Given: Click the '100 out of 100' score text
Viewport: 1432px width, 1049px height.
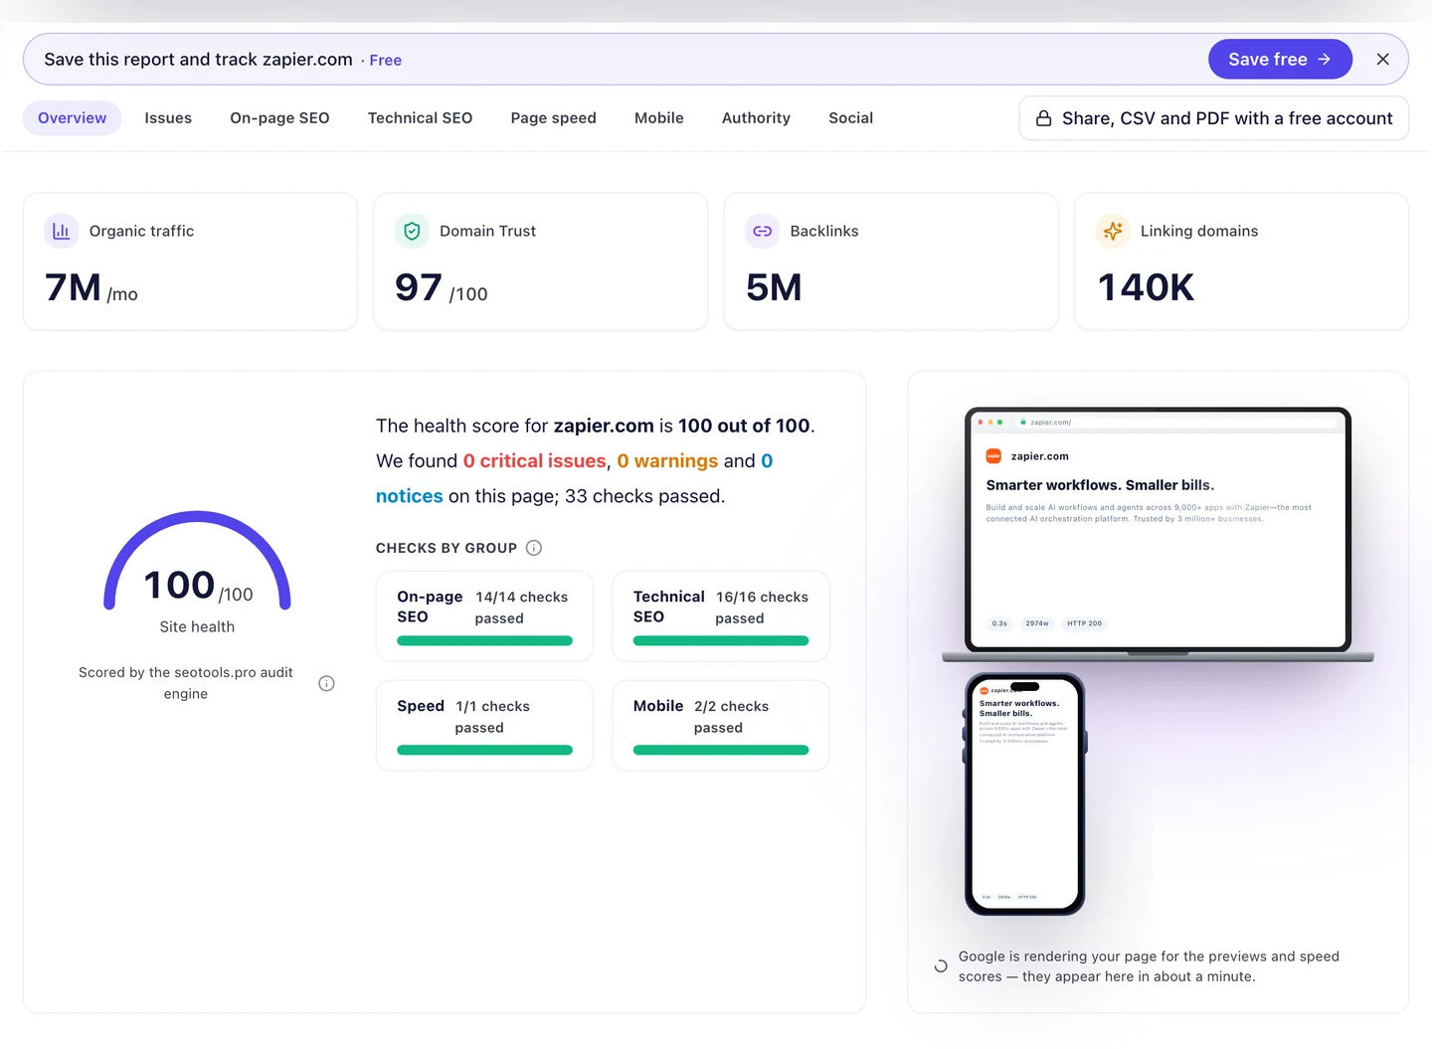Looking at the screenshot, I should coord(744,426).
